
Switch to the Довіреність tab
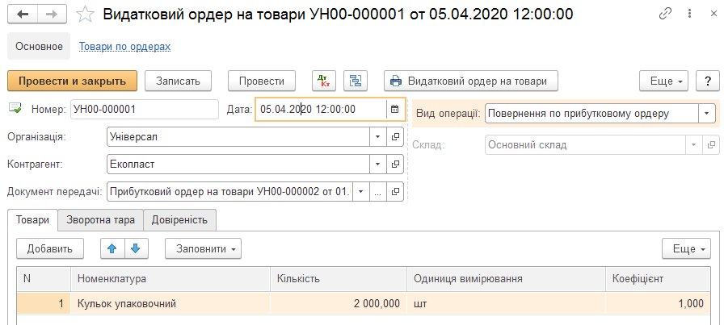179,220
